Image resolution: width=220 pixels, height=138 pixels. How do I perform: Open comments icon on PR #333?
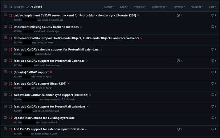coord(214,84)
